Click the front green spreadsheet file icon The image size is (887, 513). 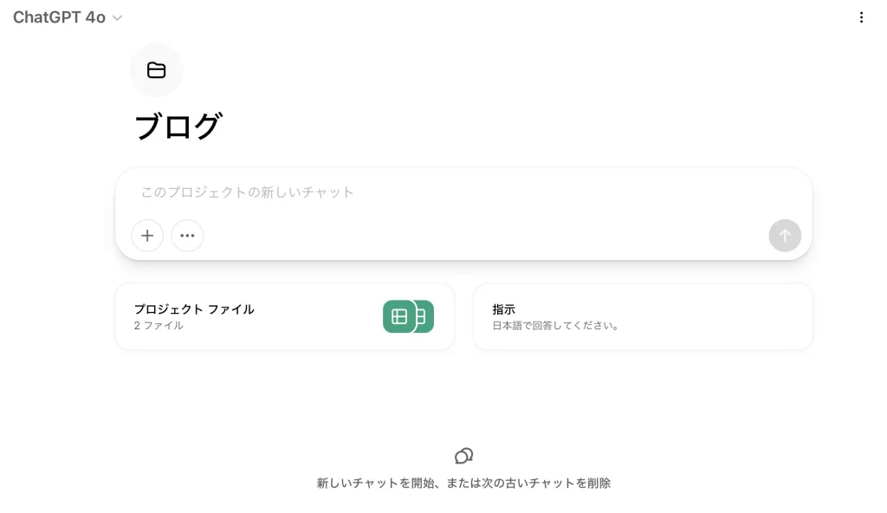[x=399, y=316]
